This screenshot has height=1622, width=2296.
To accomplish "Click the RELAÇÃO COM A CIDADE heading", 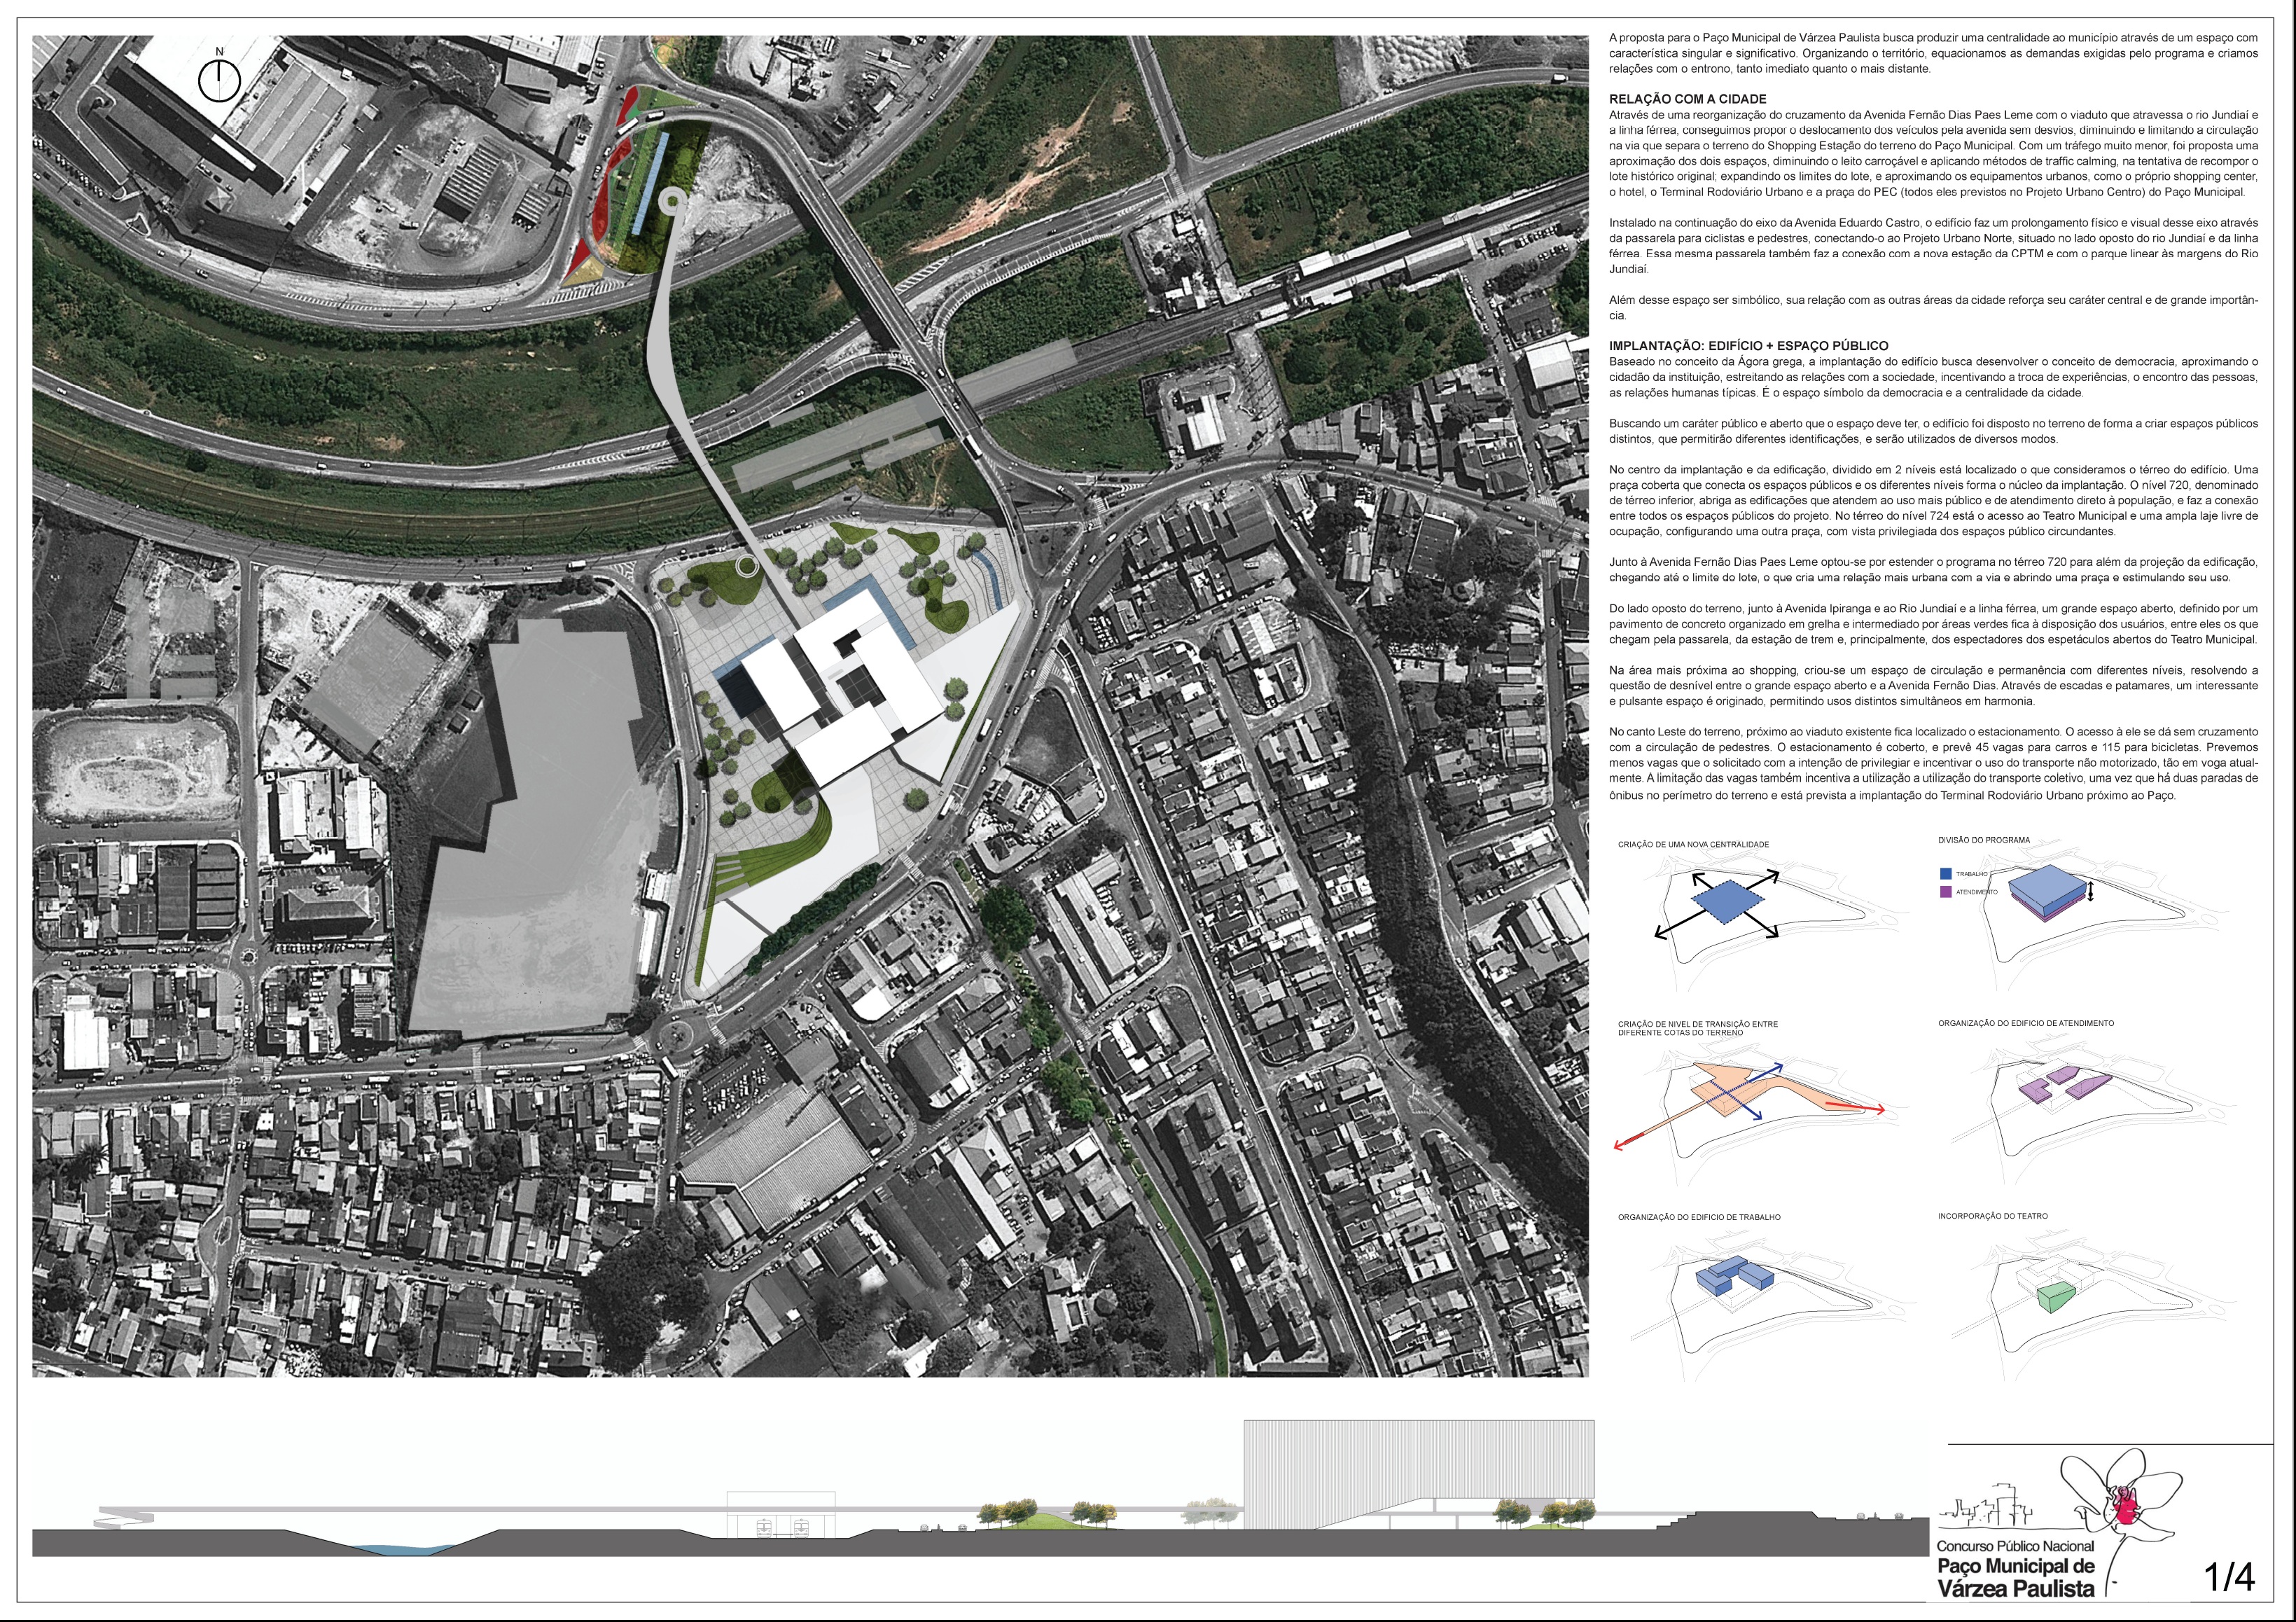I will click(x=1687, y=99).
